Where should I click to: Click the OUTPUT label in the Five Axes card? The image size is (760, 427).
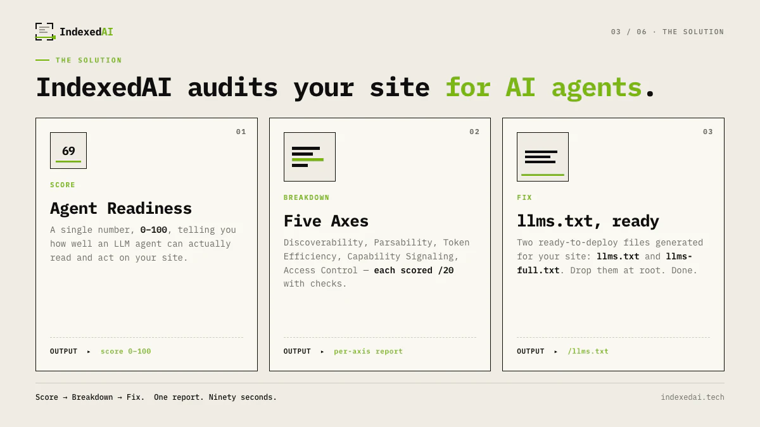(297, 351)
